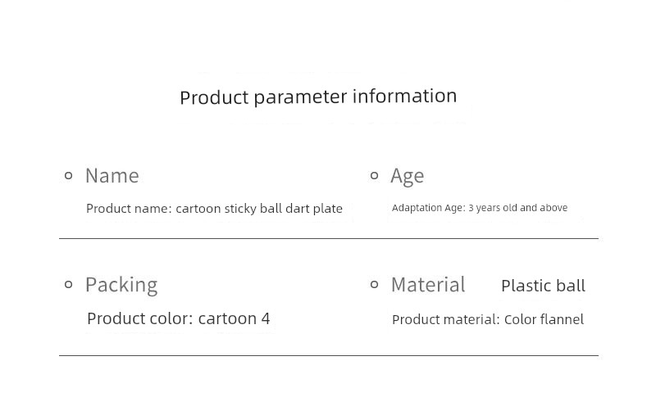Viewport: 656px width, 397px height.
Task: Click the bullet circle beside Material
Action: pyautogui.click(x=374, y=284)
